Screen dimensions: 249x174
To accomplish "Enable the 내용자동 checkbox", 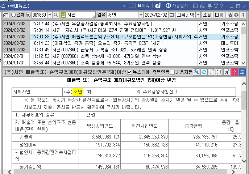I will pyautogui.click(x=172, y=72).
